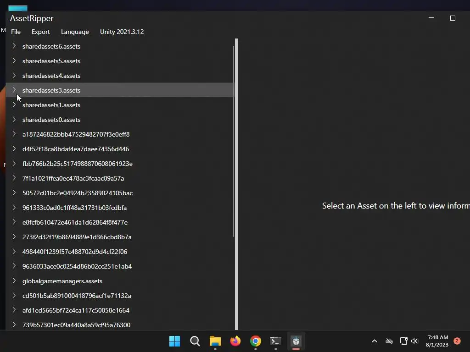Open taskbar Search

point(195,341)
